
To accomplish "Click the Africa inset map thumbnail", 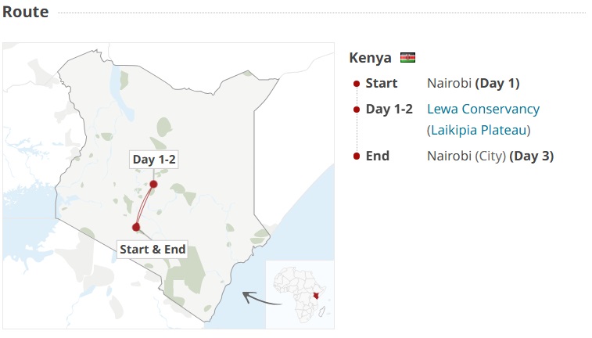I will [x=300, y=293].
